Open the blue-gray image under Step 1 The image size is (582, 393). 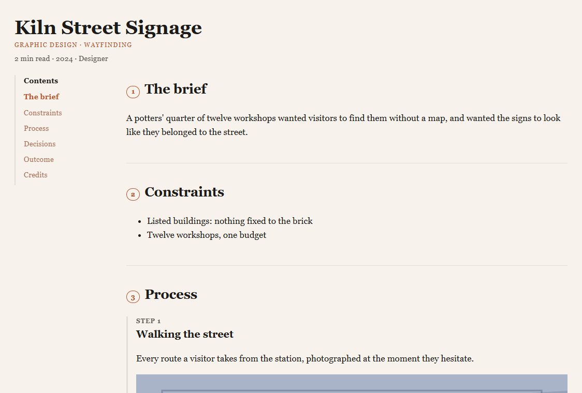352,384
